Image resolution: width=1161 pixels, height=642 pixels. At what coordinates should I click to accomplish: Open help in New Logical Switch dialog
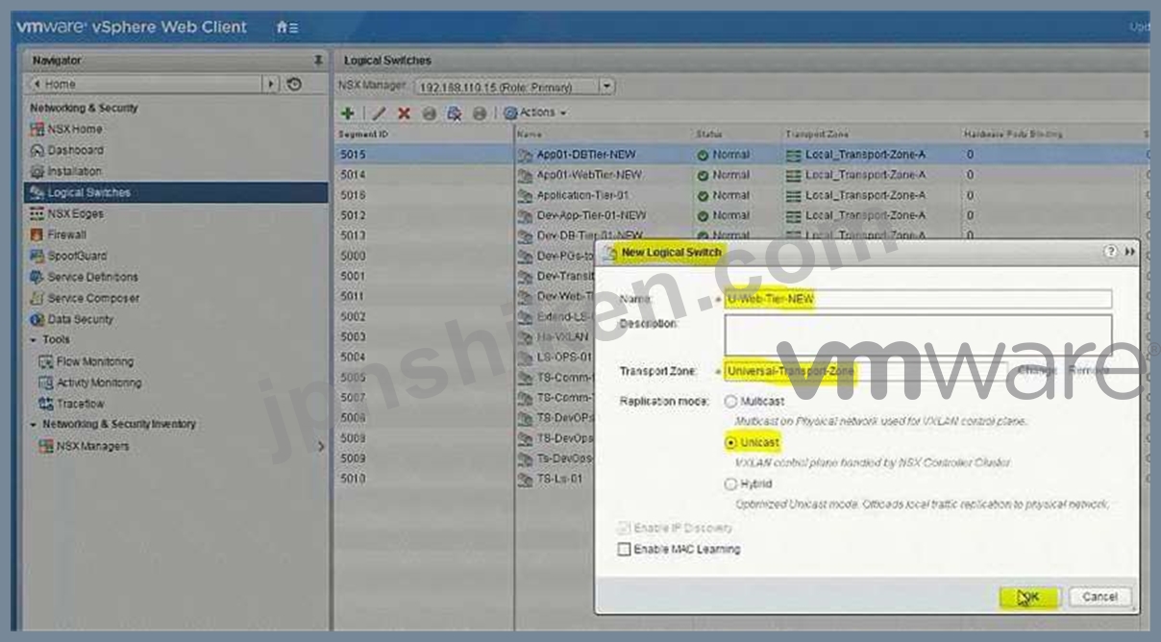1110,251
